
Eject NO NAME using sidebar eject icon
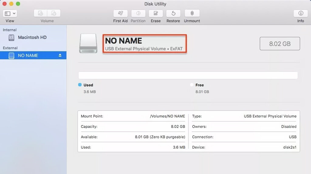60,56
